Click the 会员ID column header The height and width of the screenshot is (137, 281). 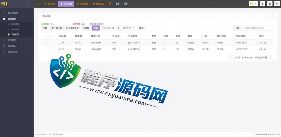(116, 36)
